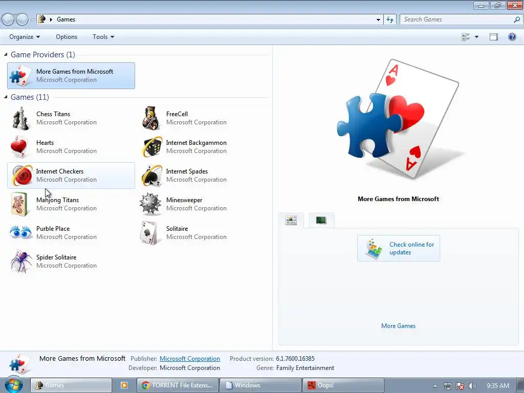Screen dimensions: 524x393
Task: Click the Games address bar text
Action: coord(66,19)
